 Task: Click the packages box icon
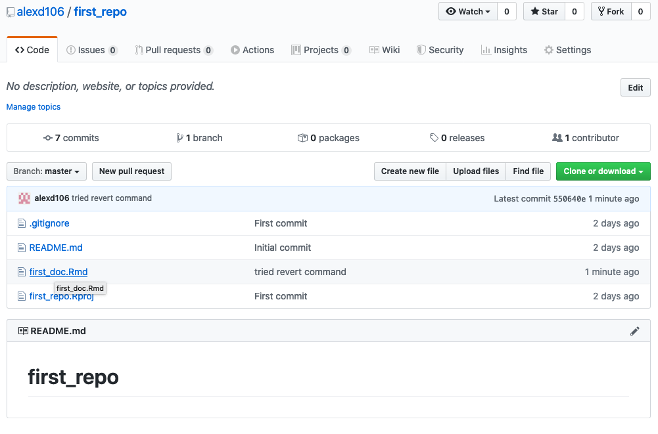point(302,139)
